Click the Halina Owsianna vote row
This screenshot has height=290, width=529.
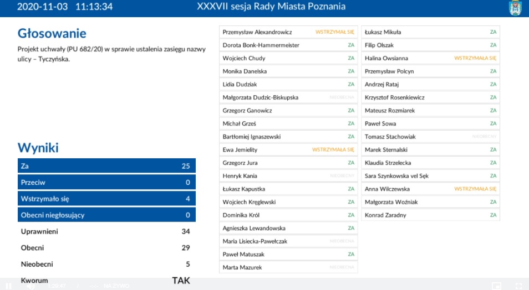pyautogui.click(x=430, y=58)
